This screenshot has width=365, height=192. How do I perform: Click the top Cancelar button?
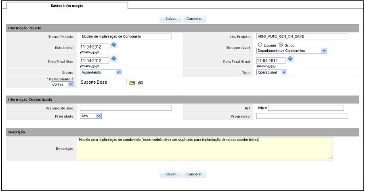(194, 19)
